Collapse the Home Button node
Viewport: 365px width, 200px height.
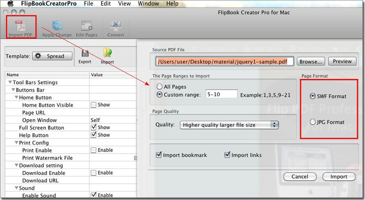(17, 97)
